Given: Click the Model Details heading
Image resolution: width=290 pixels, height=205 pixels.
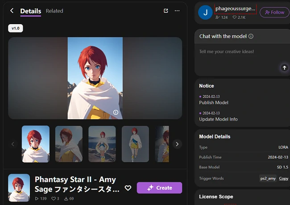Looking at the screenshot, I should click(x=215, y=137).
